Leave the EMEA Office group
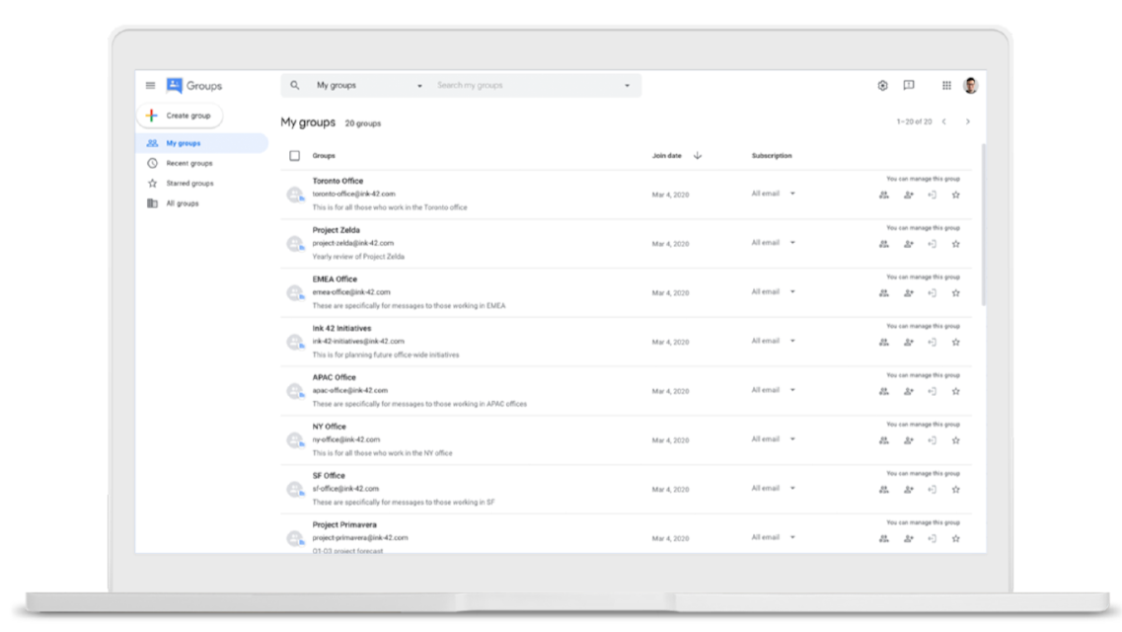The width and height of the screenshot is (1122, 632). pos(931,292)
